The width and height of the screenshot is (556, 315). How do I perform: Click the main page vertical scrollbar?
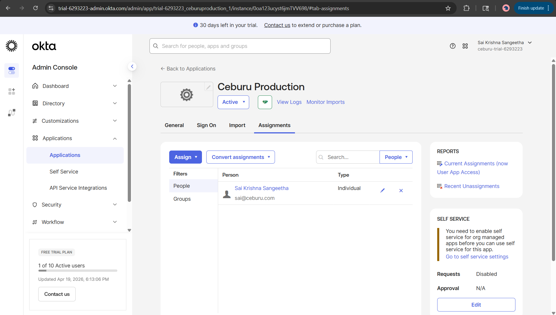553,162
